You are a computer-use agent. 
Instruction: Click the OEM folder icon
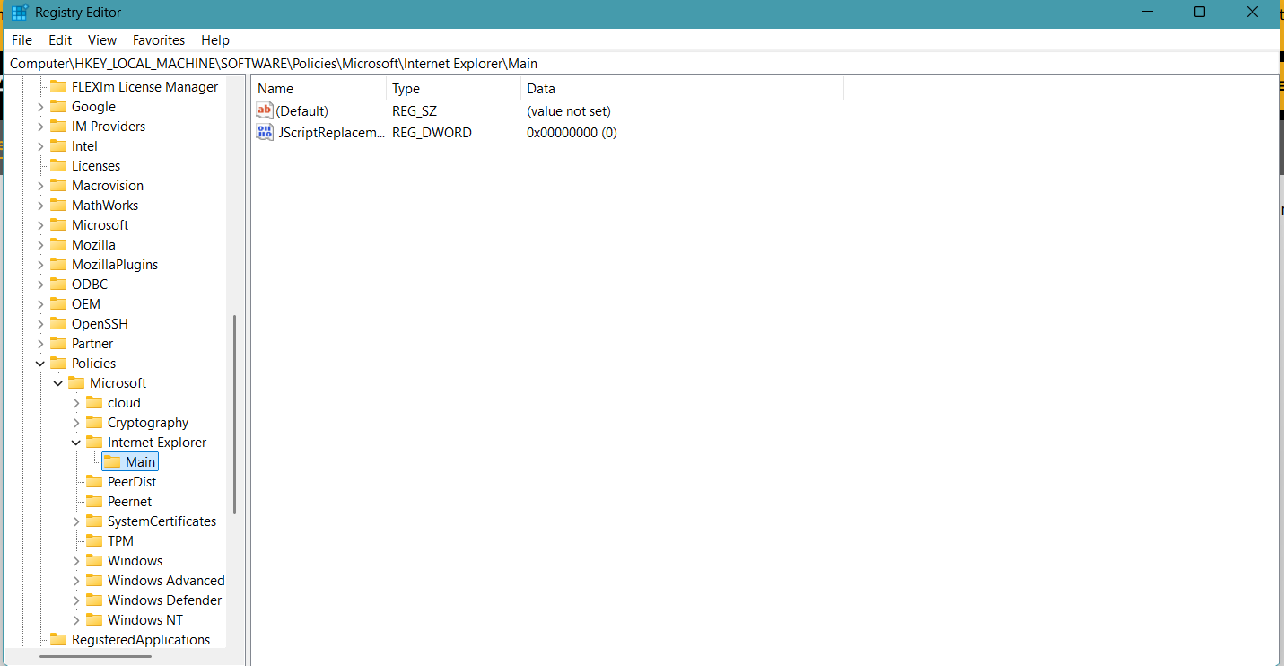point(58,304)
